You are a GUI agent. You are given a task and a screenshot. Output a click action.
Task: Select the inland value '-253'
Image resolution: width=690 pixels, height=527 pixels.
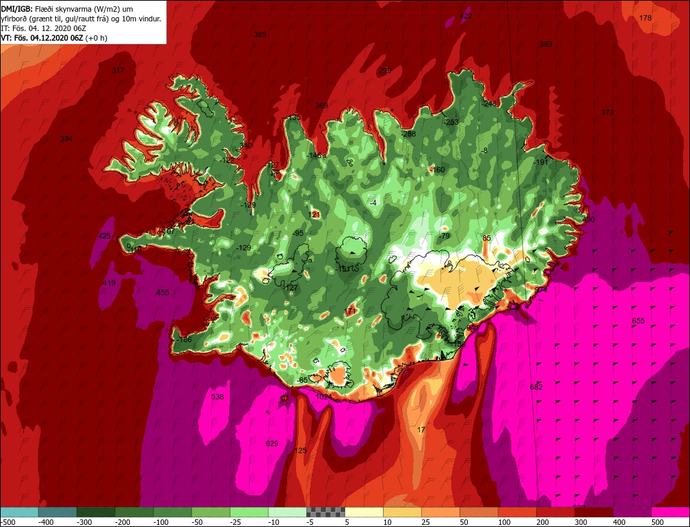451,122
